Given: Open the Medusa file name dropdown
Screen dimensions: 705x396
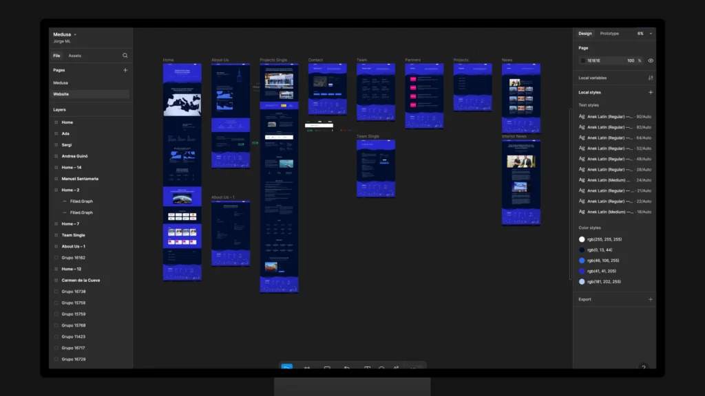Looking at the screenshot, I should coord(74,34).
